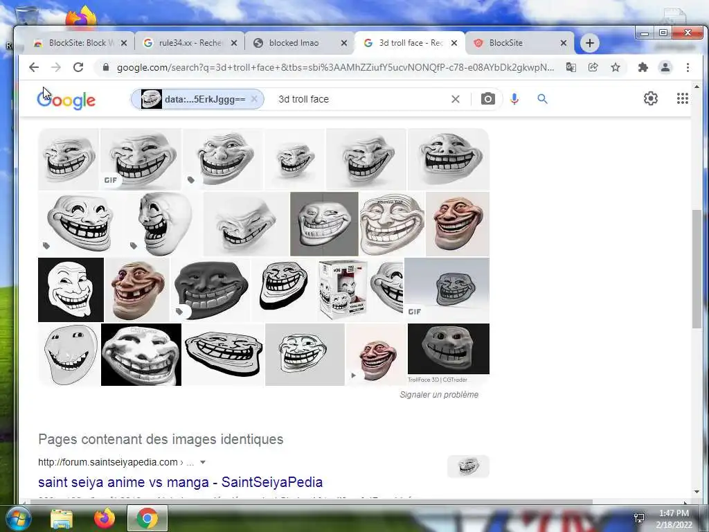
Task: Click the vertical page scrollbar thumb
Action: [697, 269]
